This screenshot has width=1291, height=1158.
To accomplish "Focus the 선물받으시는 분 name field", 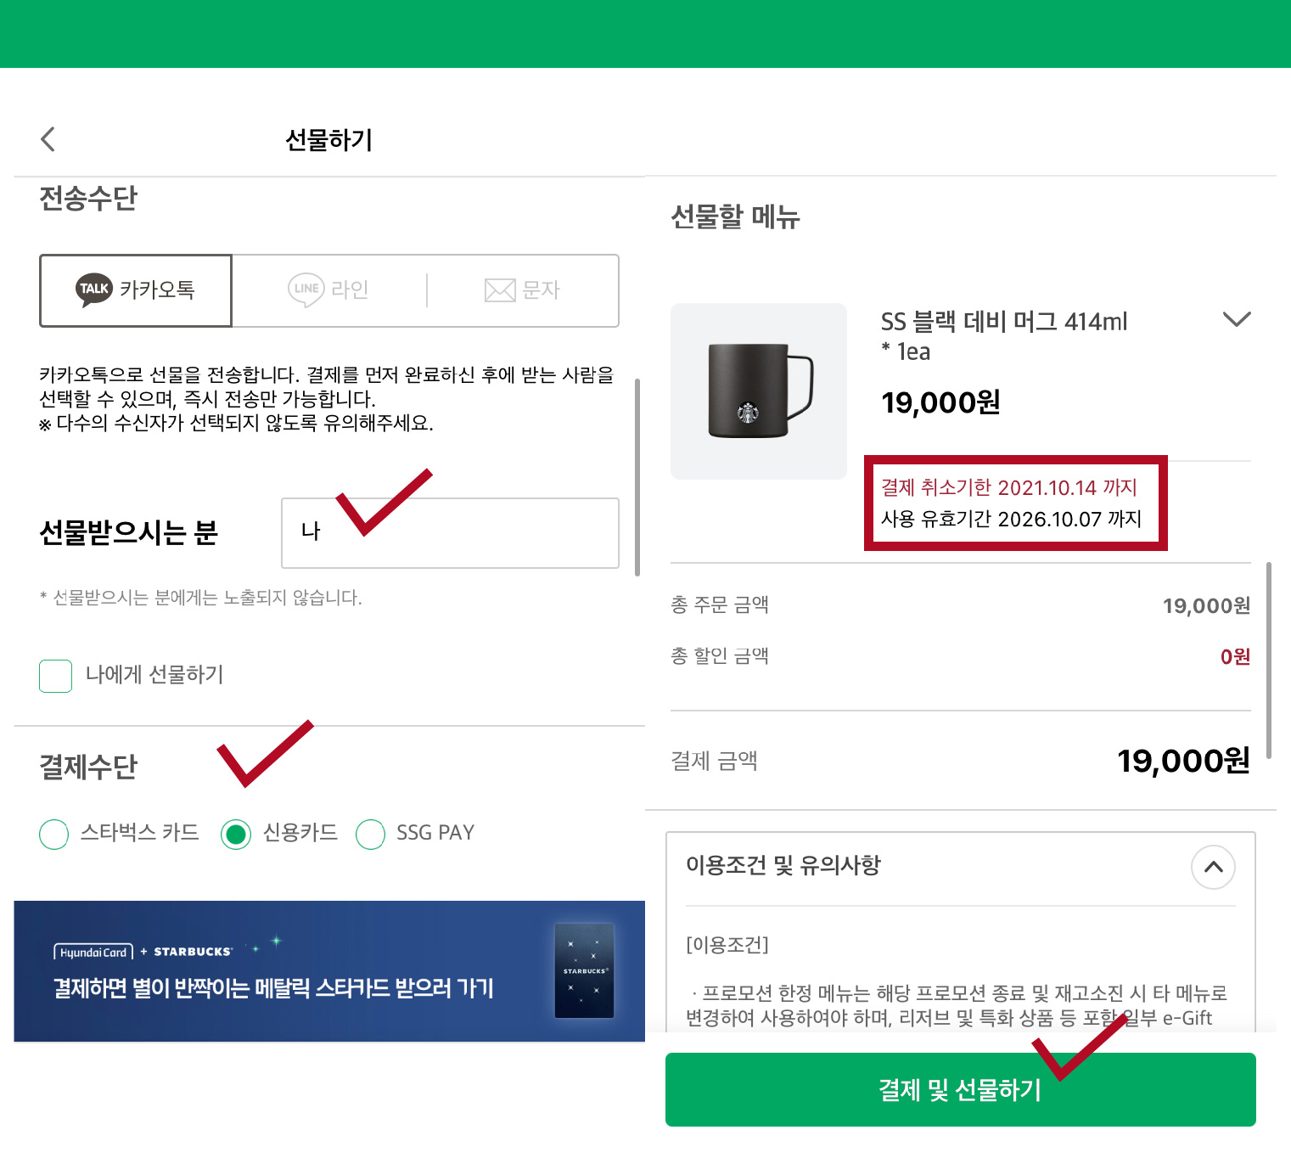I will click(450, 532).
